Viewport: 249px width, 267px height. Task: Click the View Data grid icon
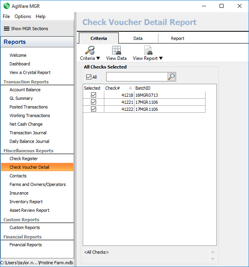pos(116,50)
